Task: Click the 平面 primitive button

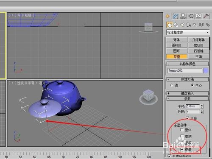Action: pyautogui.click(x=198, y=56)
